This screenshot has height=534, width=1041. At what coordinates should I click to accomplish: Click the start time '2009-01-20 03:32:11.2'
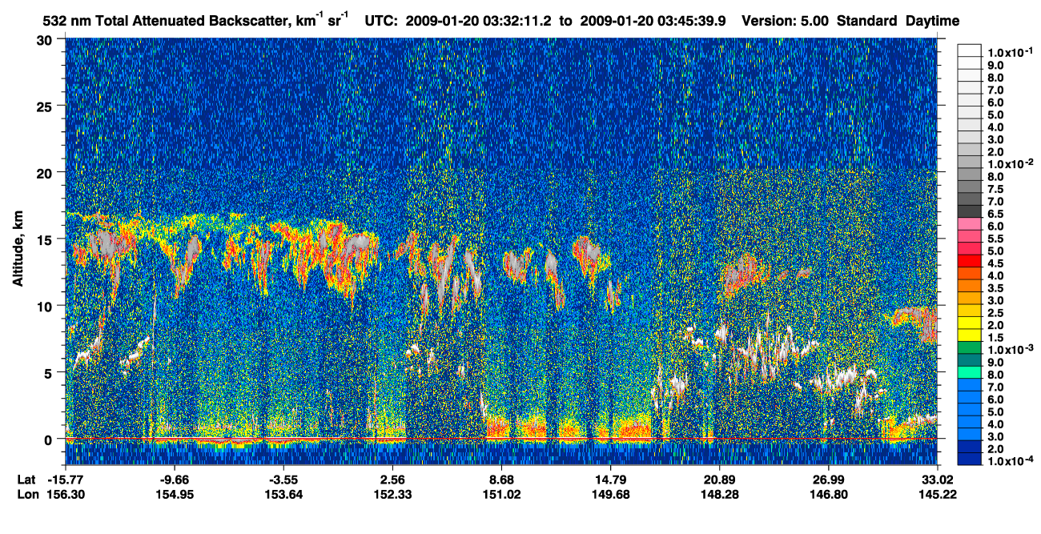pos(480,21)
